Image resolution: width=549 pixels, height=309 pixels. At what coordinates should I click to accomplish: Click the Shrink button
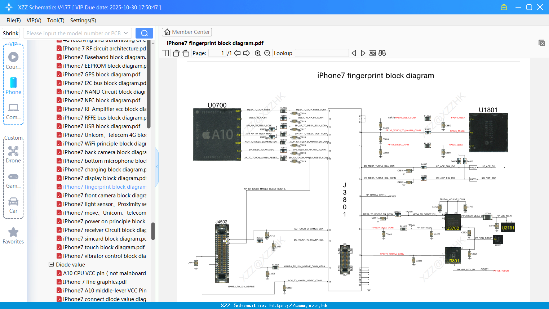pos(11,33)
